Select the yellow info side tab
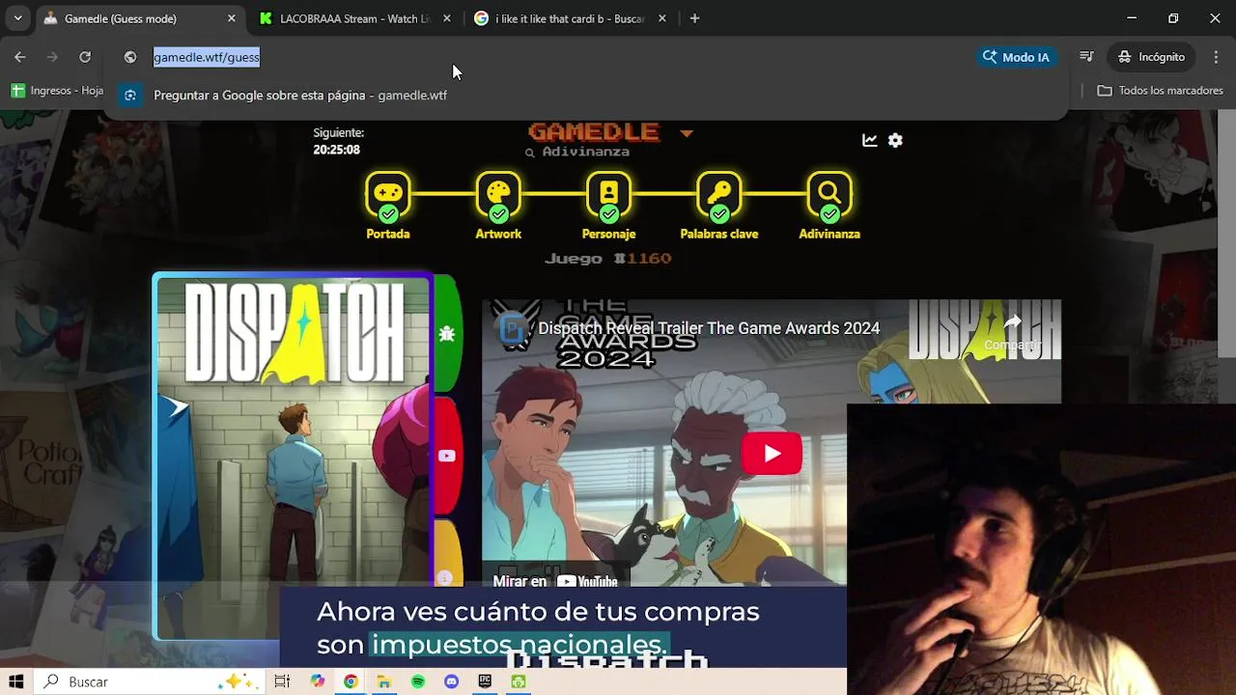Viewport: 1236px width, 695px height. (x=446, y=555)
